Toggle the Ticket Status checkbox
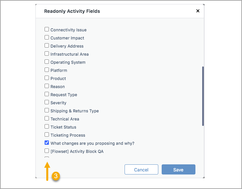 (x=47, y=127)
